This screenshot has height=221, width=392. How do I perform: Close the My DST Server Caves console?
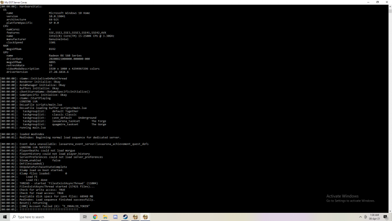[x=387, y=2]
